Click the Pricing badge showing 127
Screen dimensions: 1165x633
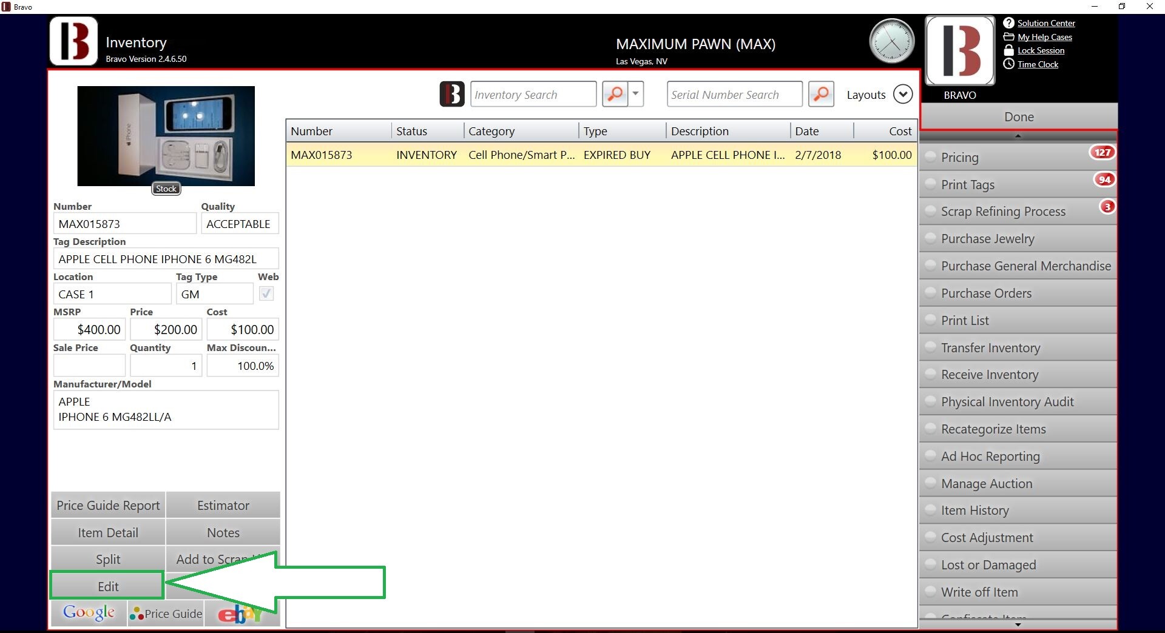1103,152
